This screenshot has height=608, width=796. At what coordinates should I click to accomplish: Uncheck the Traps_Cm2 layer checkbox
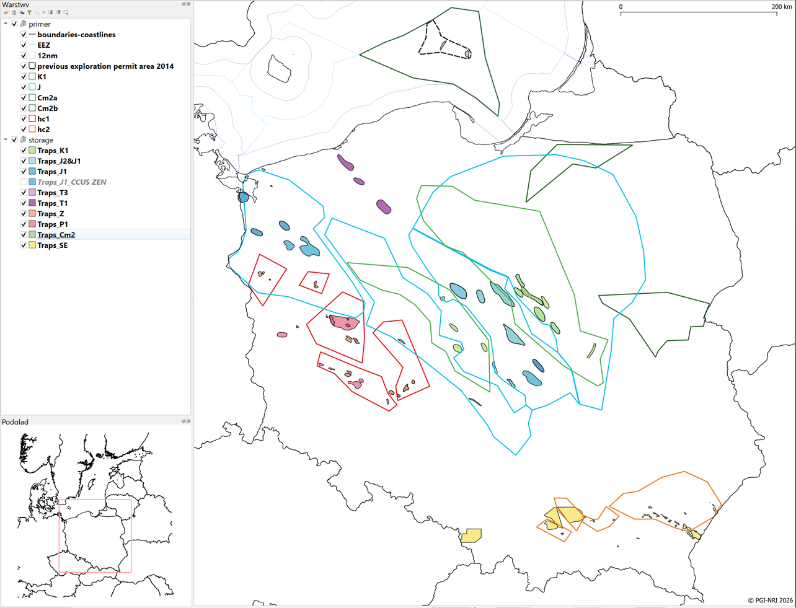(x=24, y=235)
